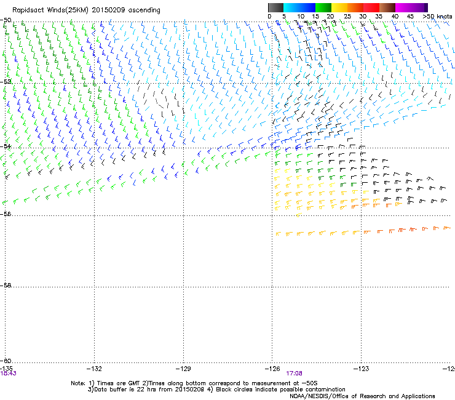Click the latitude label '-50'
The image size is (455, 400).
[x=6, y=20]
